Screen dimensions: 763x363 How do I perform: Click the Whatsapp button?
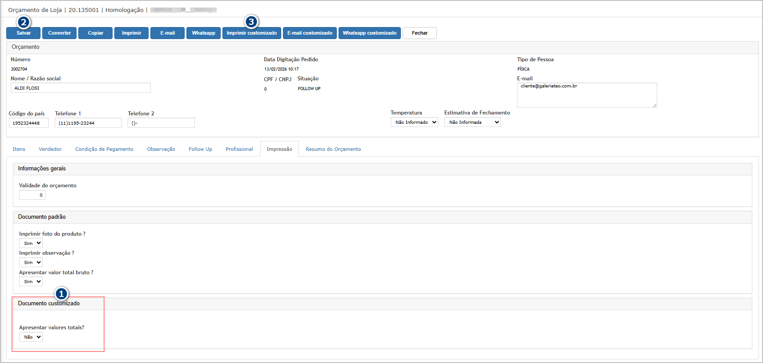tap(203, 33)
